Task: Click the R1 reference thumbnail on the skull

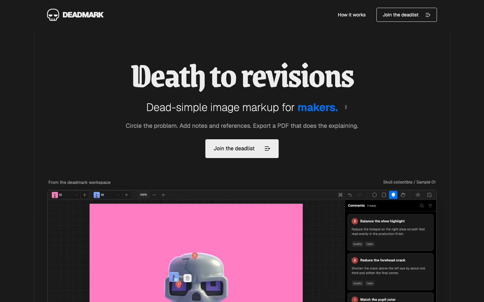Action: point(174,277)
